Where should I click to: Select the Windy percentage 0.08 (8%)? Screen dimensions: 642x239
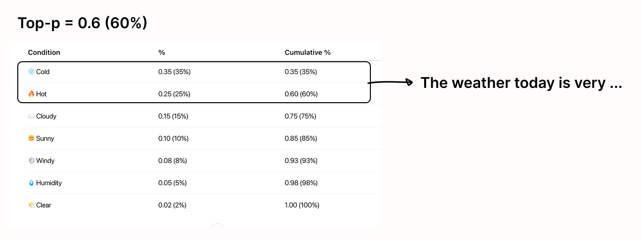click(172, 160)
